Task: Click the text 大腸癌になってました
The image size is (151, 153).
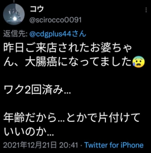Action: pos(78,62)
